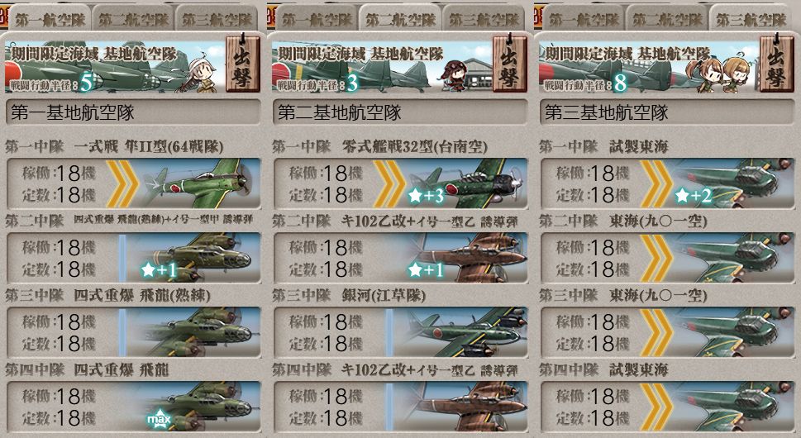Switch 出撃 mode tag beside combat radius 8
The image size is (801, 438).
pos(776,64)
